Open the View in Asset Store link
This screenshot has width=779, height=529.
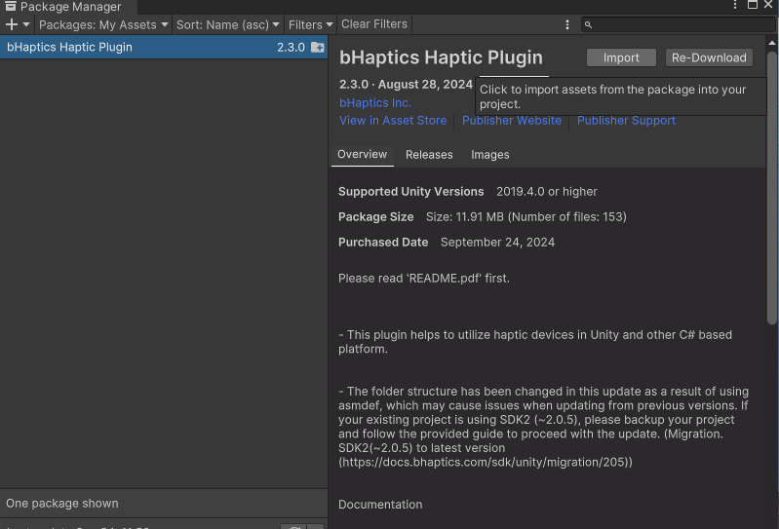(x=393, y=121)
